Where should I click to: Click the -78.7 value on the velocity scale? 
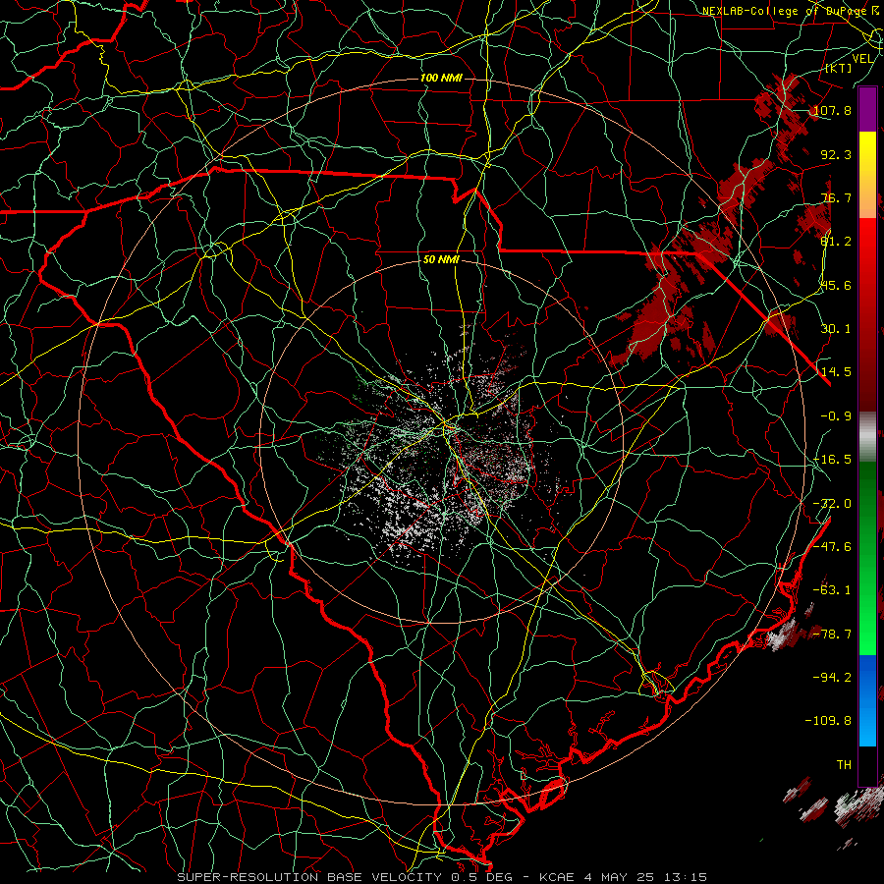[x=832, y=635]
